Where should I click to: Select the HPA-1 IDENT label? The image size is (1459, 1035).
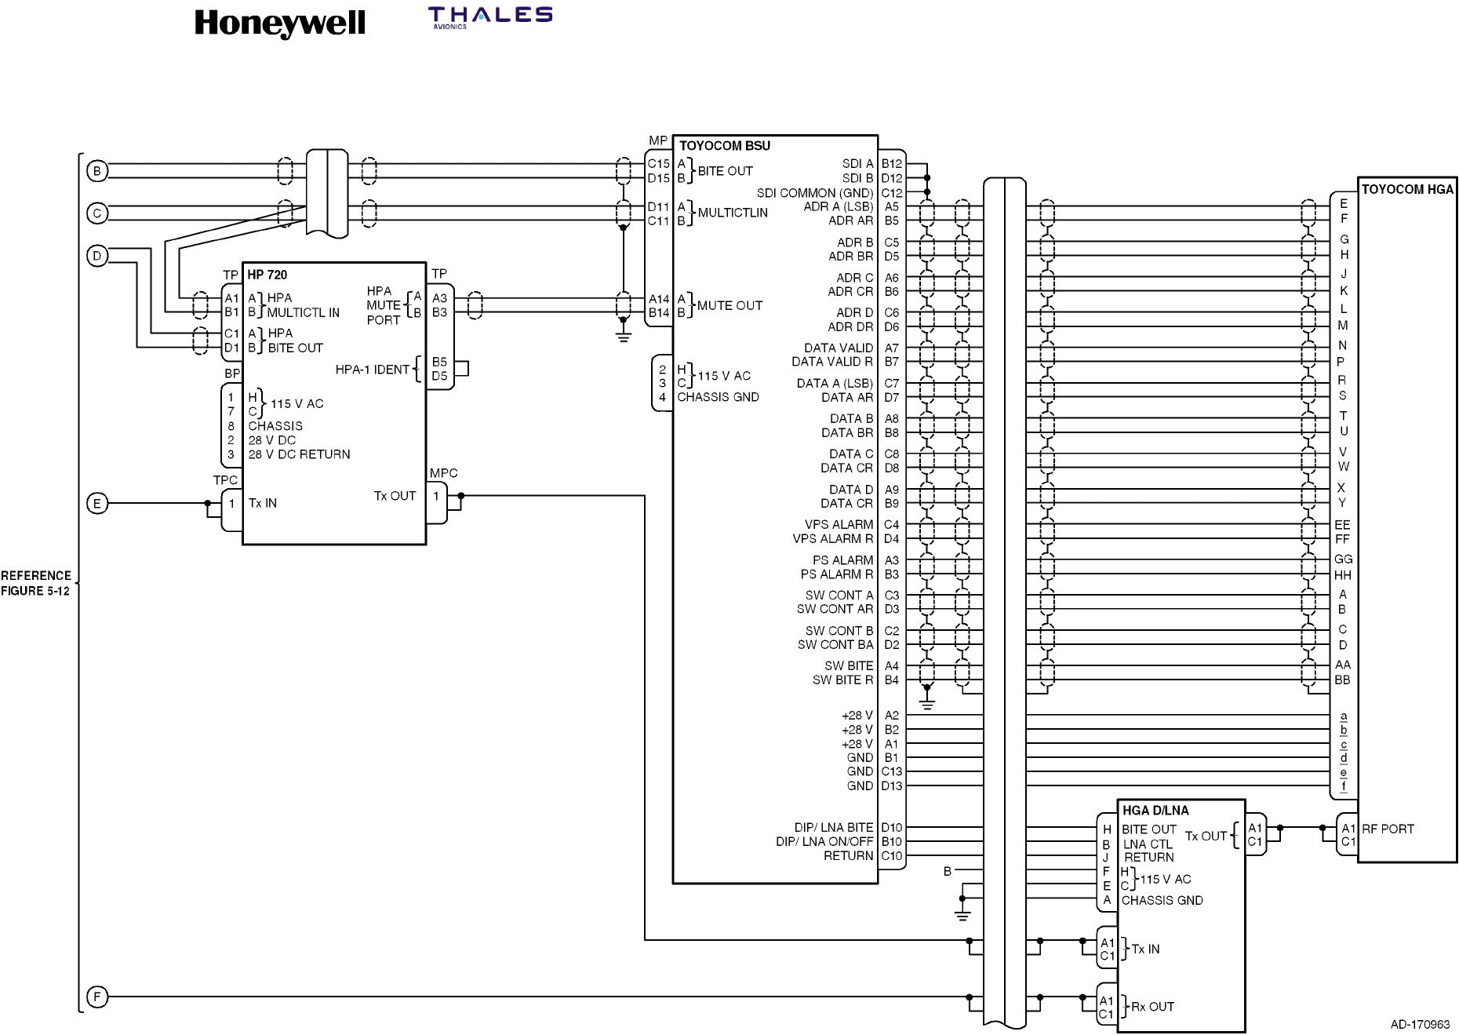point(373,370)
